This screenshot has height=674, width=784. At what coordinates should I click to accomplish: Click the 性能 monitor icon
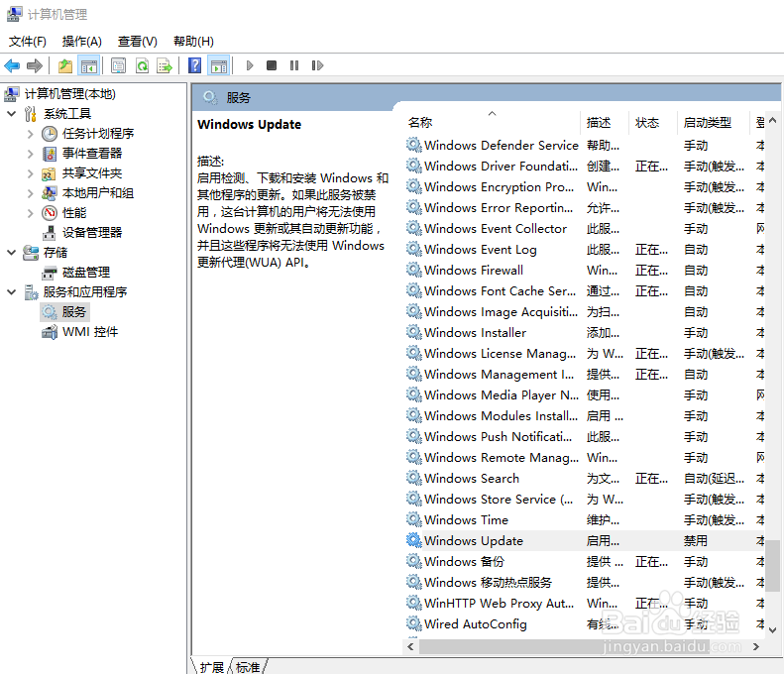[x=50, y=213]
